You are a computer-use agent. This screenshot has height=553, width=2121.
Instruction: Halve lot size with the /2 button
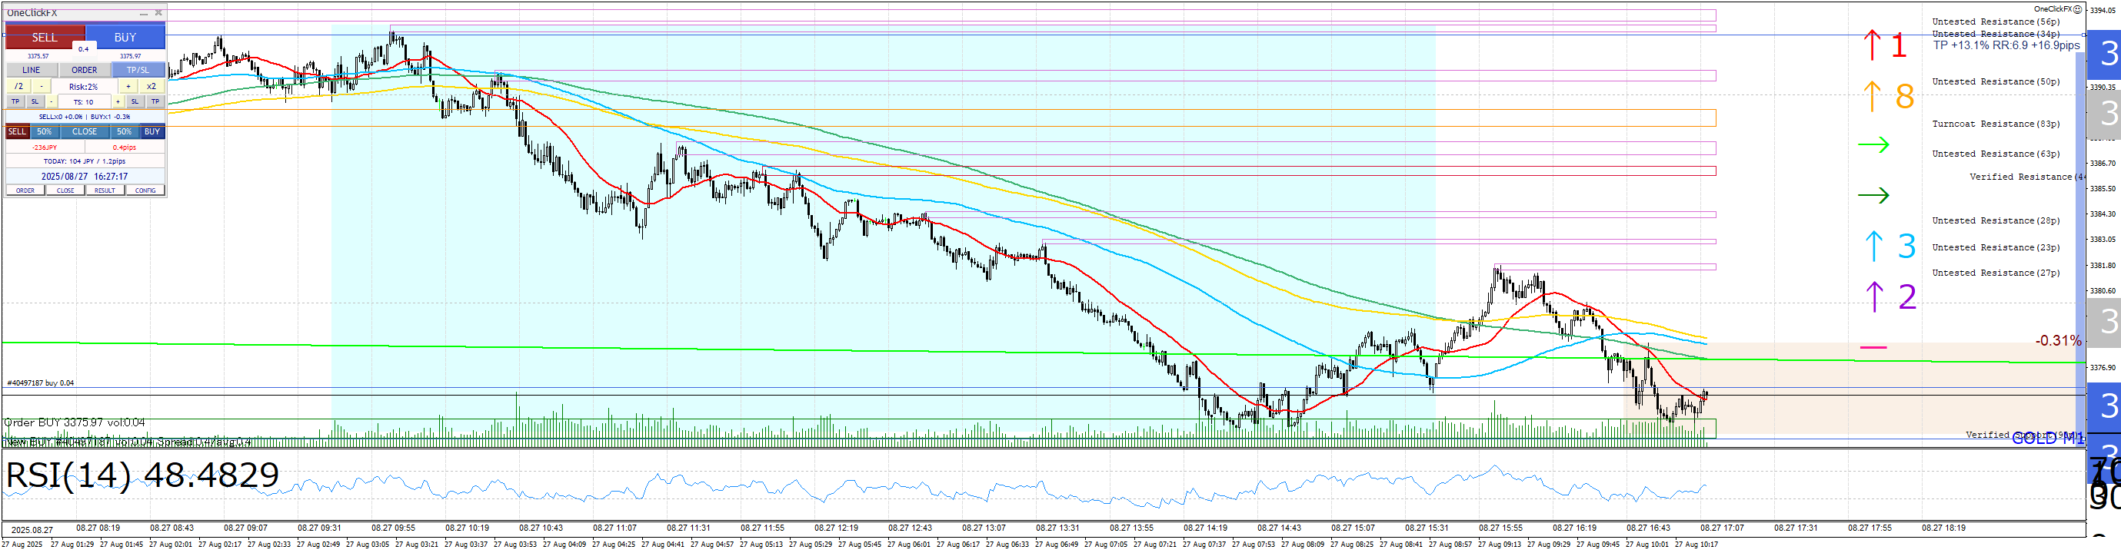(19, 86)
